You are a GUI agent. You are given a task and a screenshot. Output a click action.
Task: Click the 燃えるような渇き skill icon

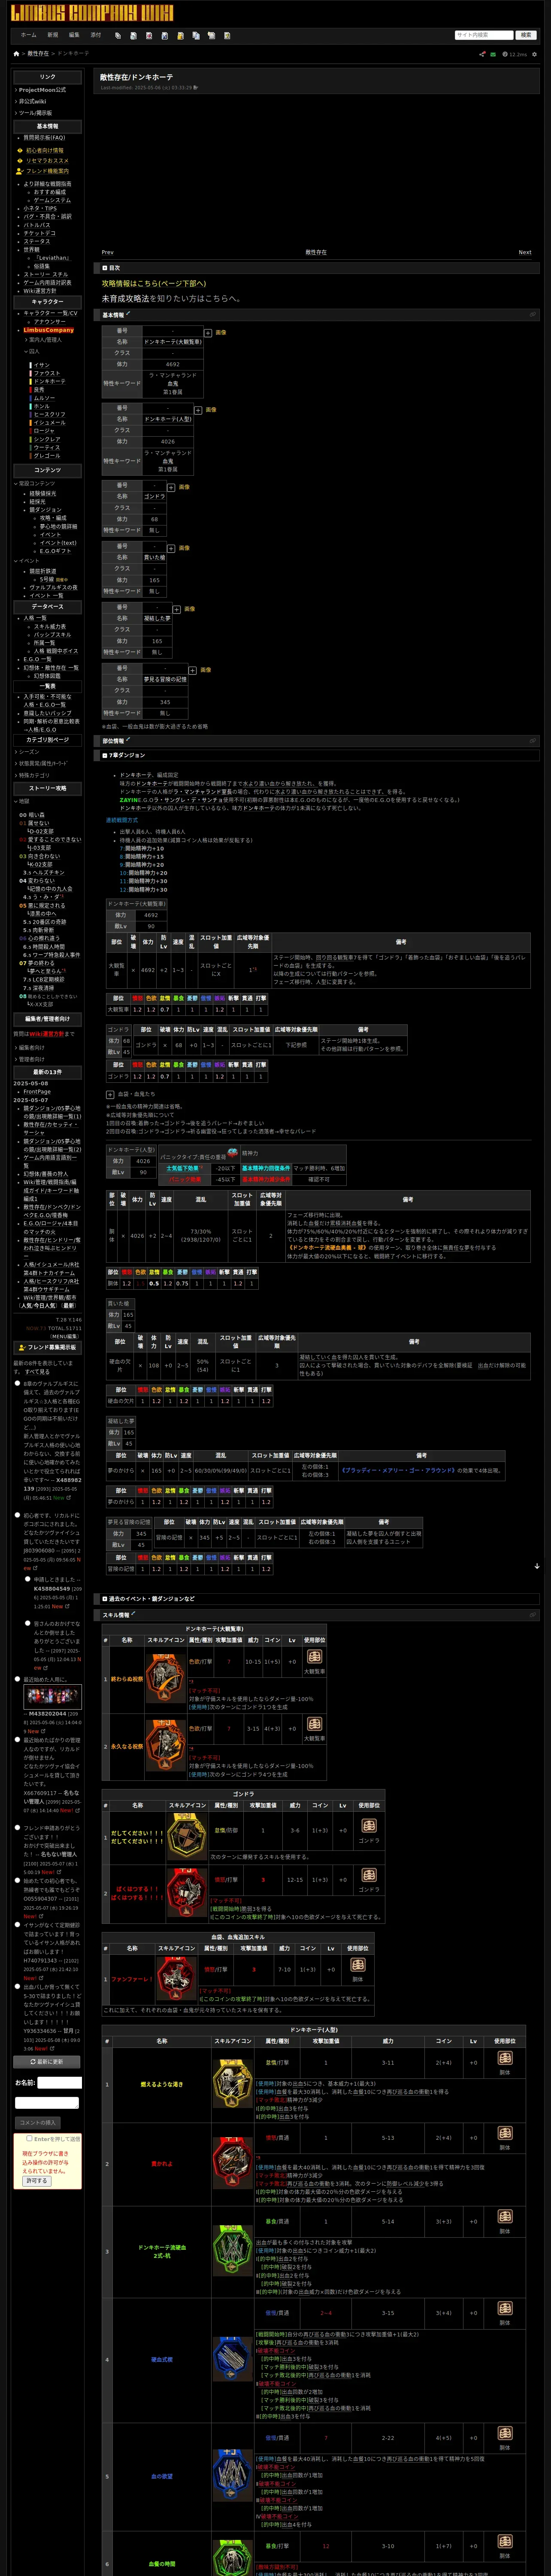[232, 2084]
